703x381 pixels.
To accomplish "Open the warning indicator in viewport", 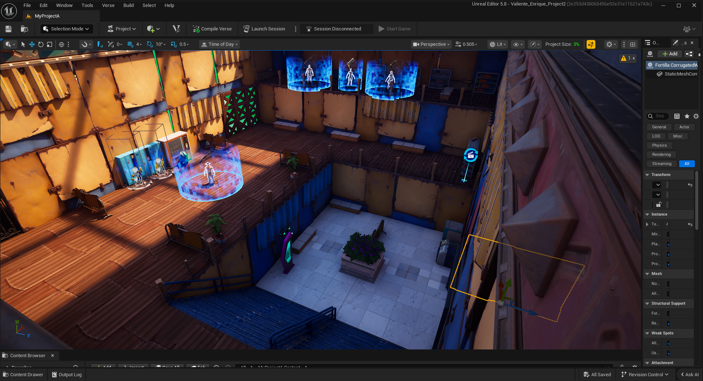I will coord(627,58).
